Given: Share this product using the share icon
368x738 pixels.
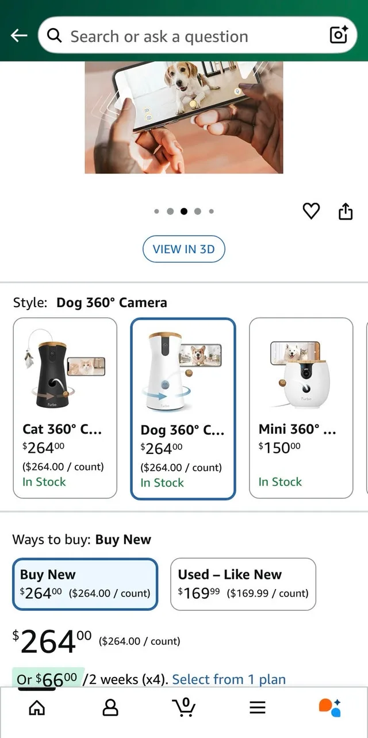Looking at the screenshot, I should pyautogui.click(x=345, y=211).
